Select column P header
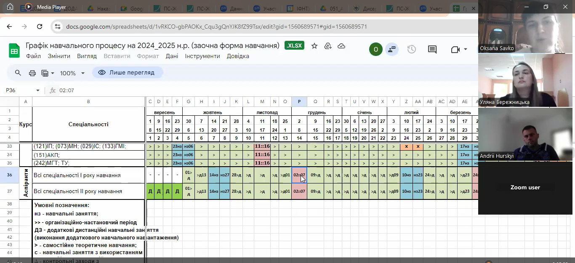 click(299, 101)
